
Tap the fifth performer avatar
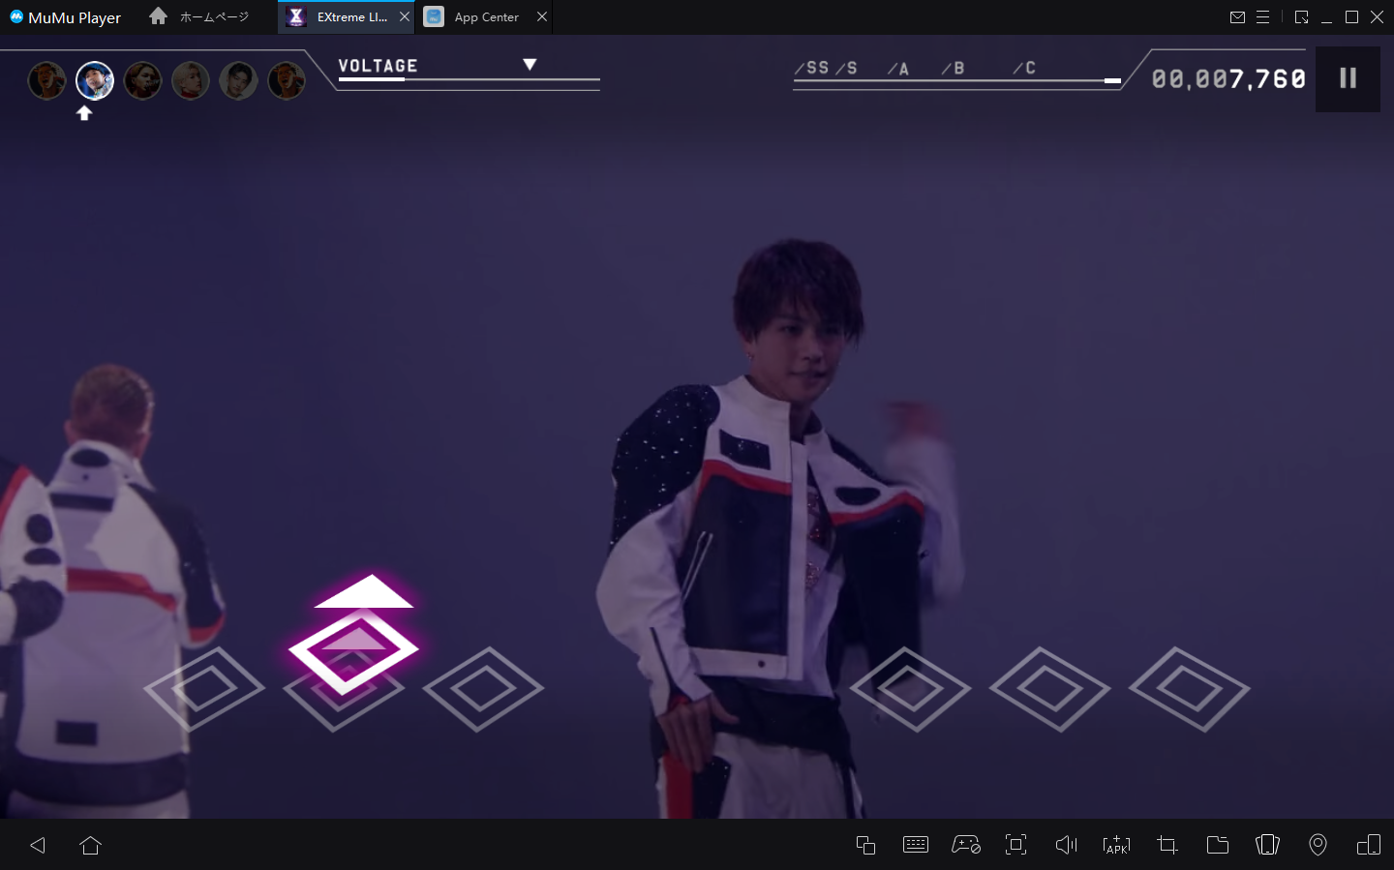pyautogui.click(x=238, y=80)
